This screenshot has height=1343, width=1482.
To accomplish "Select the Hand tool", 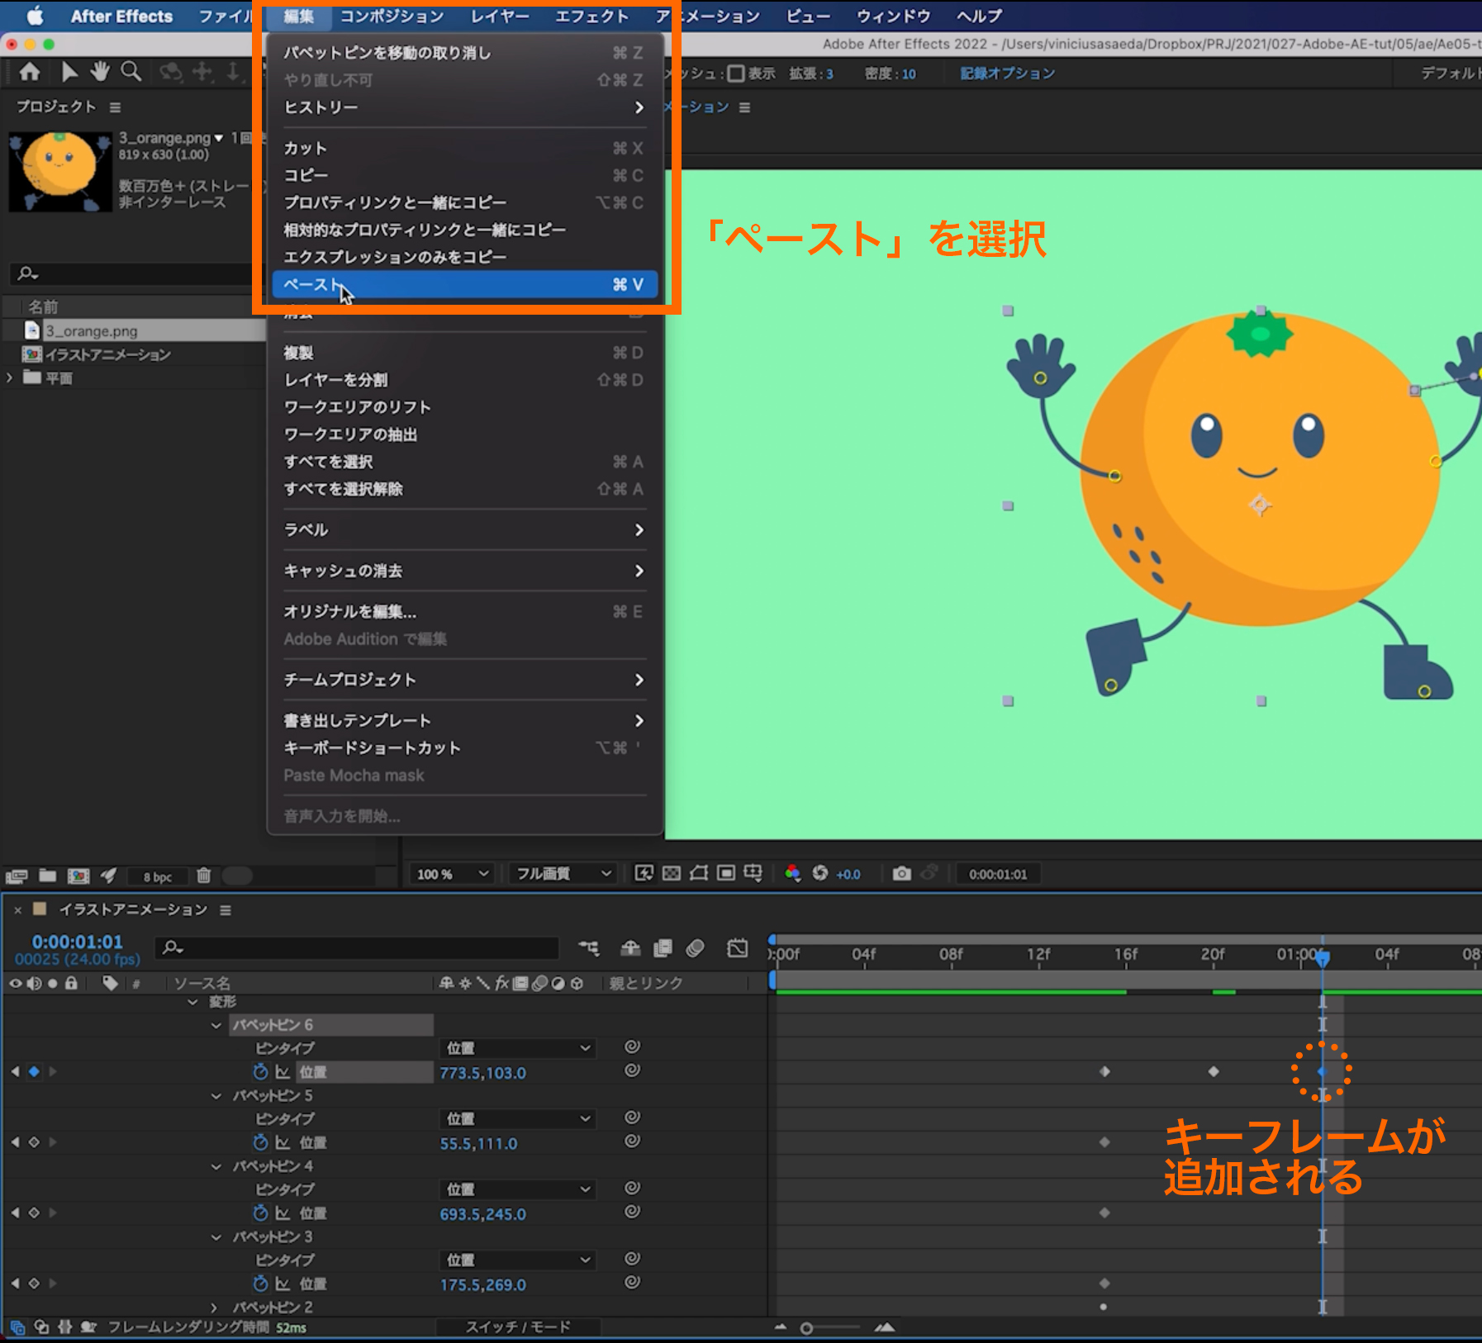I will tap(100, 72).
